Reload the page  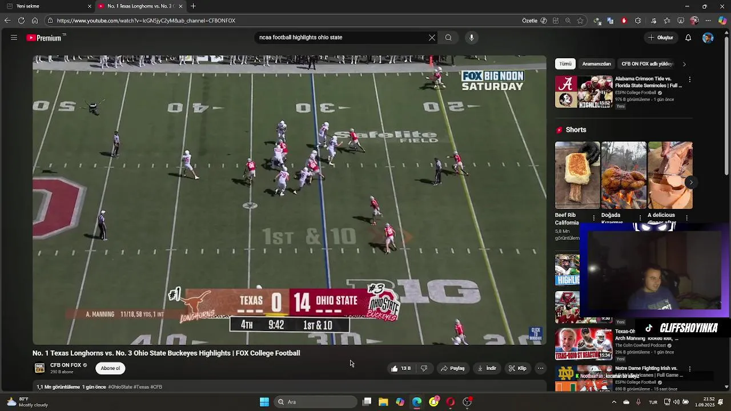(21, 21)
